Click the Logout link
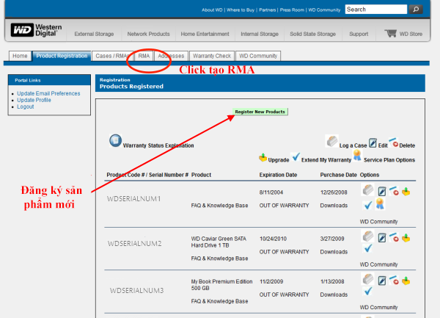Screen dimensions: 440x318 [26, 106]
